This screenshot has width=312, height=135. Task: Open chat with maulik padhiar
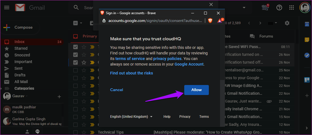(32, 109)
